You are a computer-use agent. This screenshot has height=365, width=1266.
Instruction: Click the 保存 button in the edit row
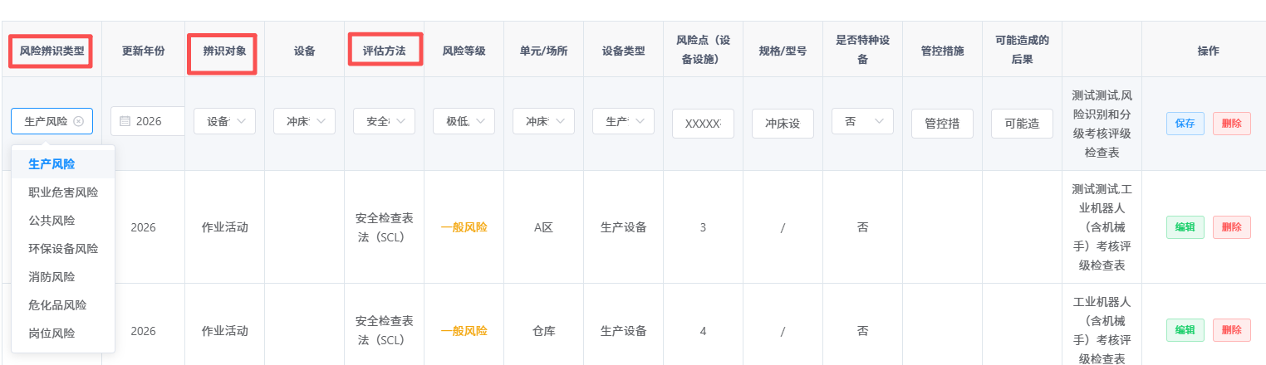[1185, 124]
